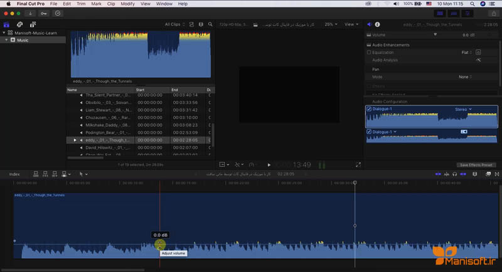
Task: Play the viewer
Action: coord(269,165)
